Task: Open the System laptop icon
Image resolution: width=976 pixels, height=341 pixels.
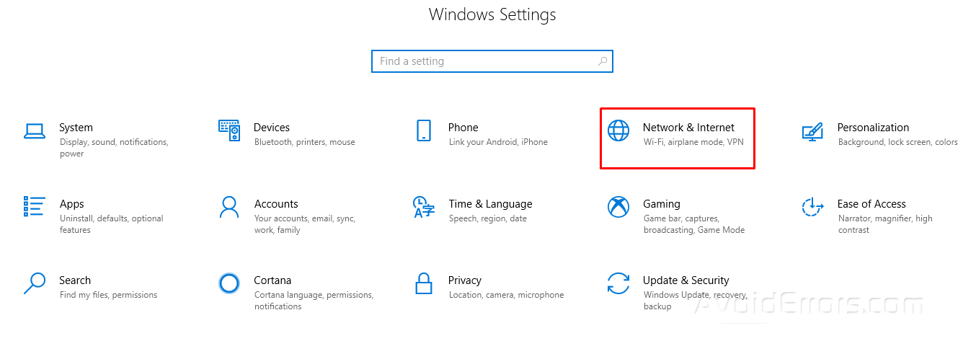Action: pos(35,130)
